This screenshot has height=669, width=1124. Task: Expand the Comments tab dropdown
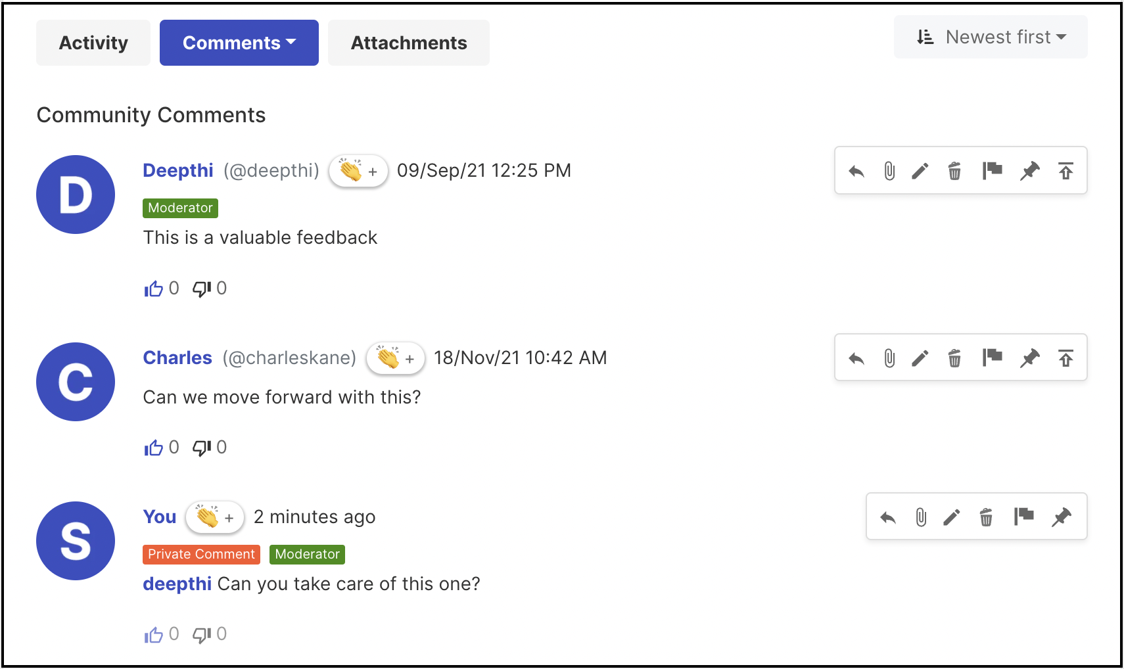[x=239, y=43]
